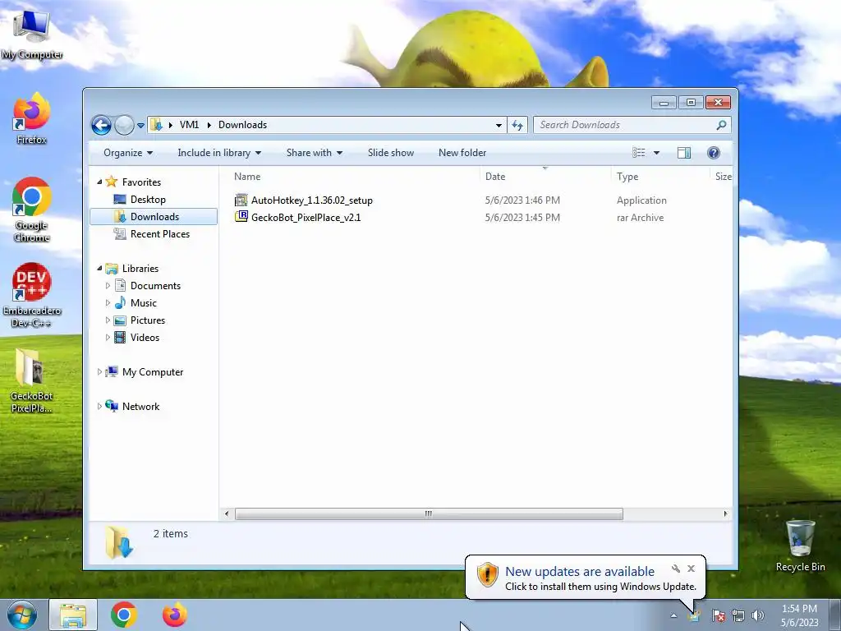Open the view options dropdown arrow

656,153
